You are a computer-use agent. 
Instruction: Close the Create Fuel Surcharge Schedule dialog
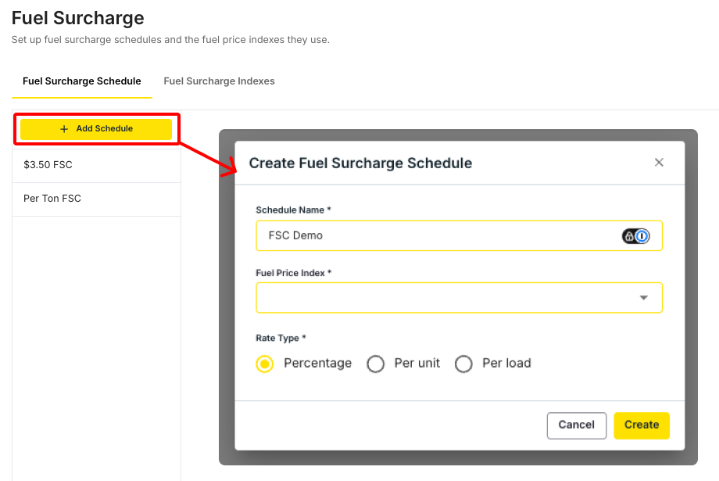659,163
